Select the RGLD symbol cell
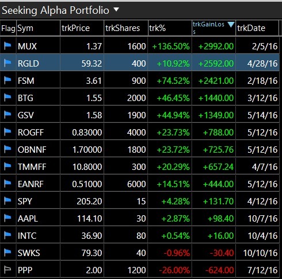The height and width of the screenshot is (279, 282). click(38, 63)
